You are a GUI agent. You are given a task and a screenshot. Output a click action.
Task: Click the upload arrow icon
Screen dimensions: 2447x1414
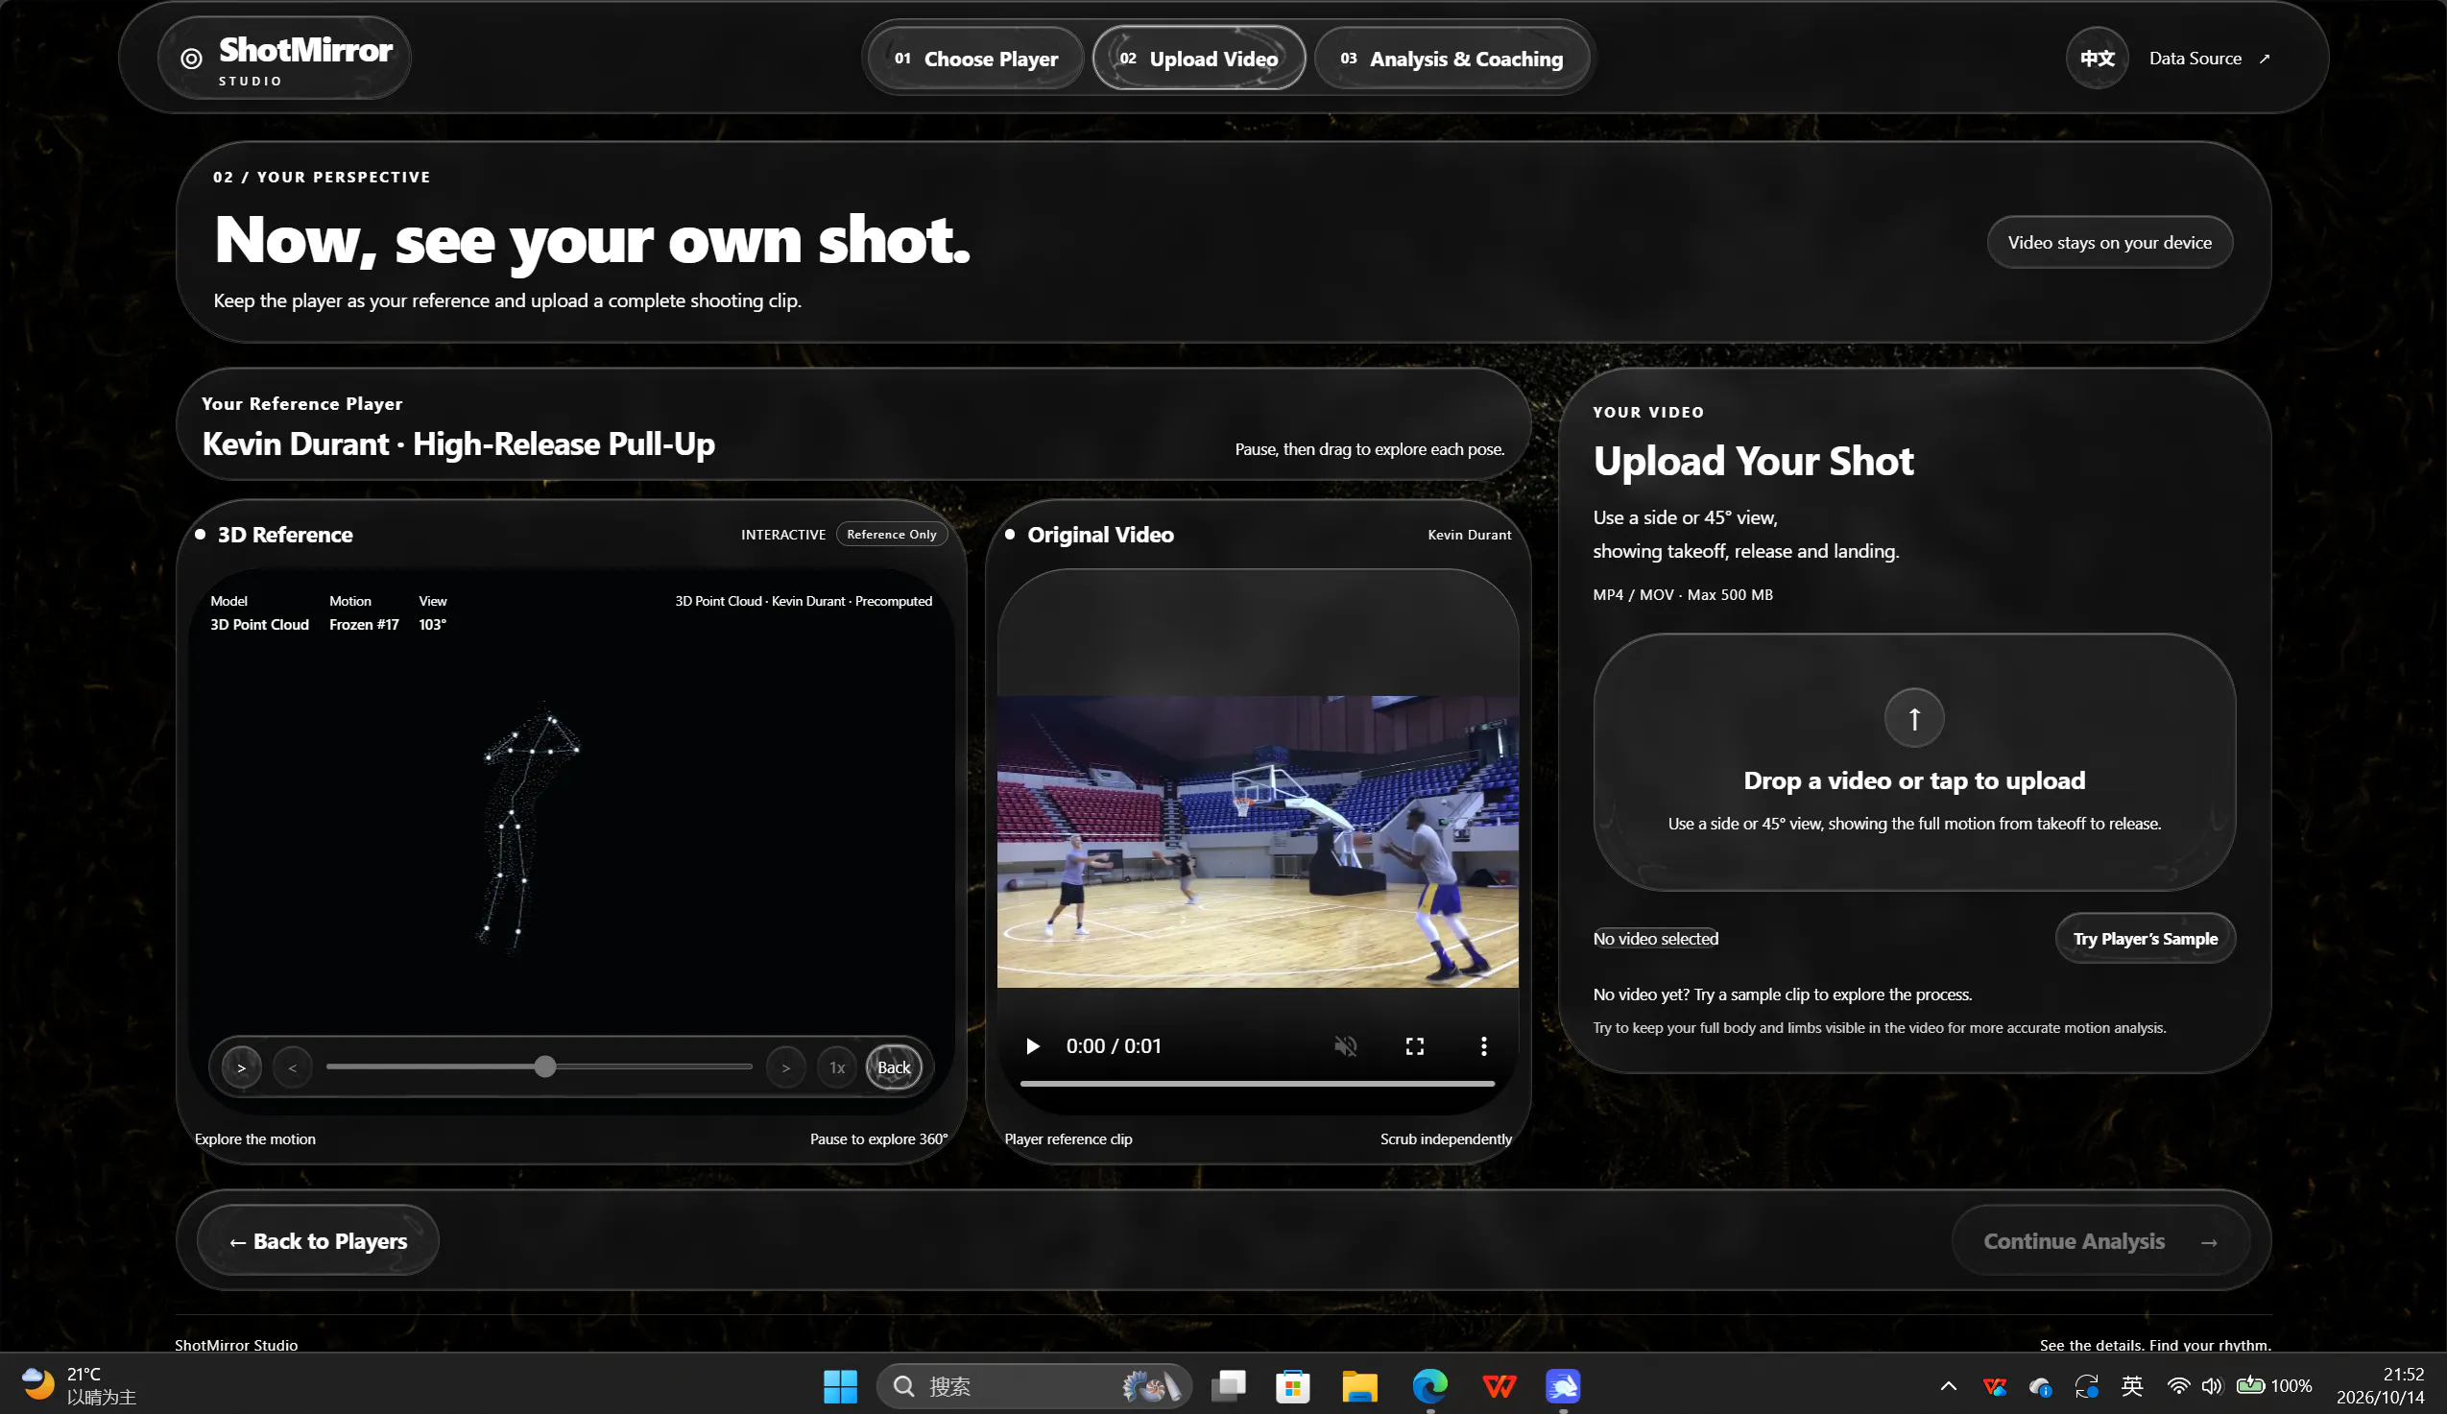coord(1914,718)
